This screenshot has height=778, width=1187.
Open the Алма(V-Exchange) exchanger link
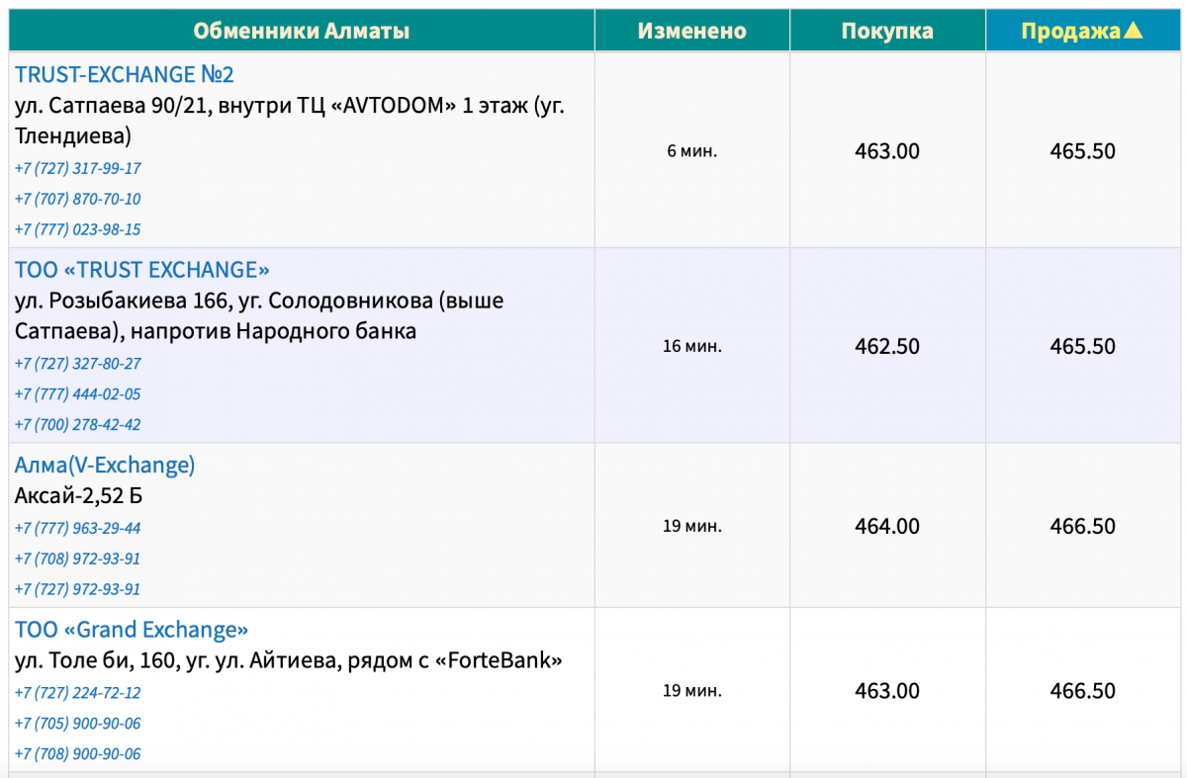tap(105, 465)
